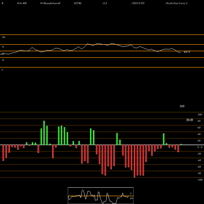Click the ') NECCLTD' ticker label

[x=137, y=3]
